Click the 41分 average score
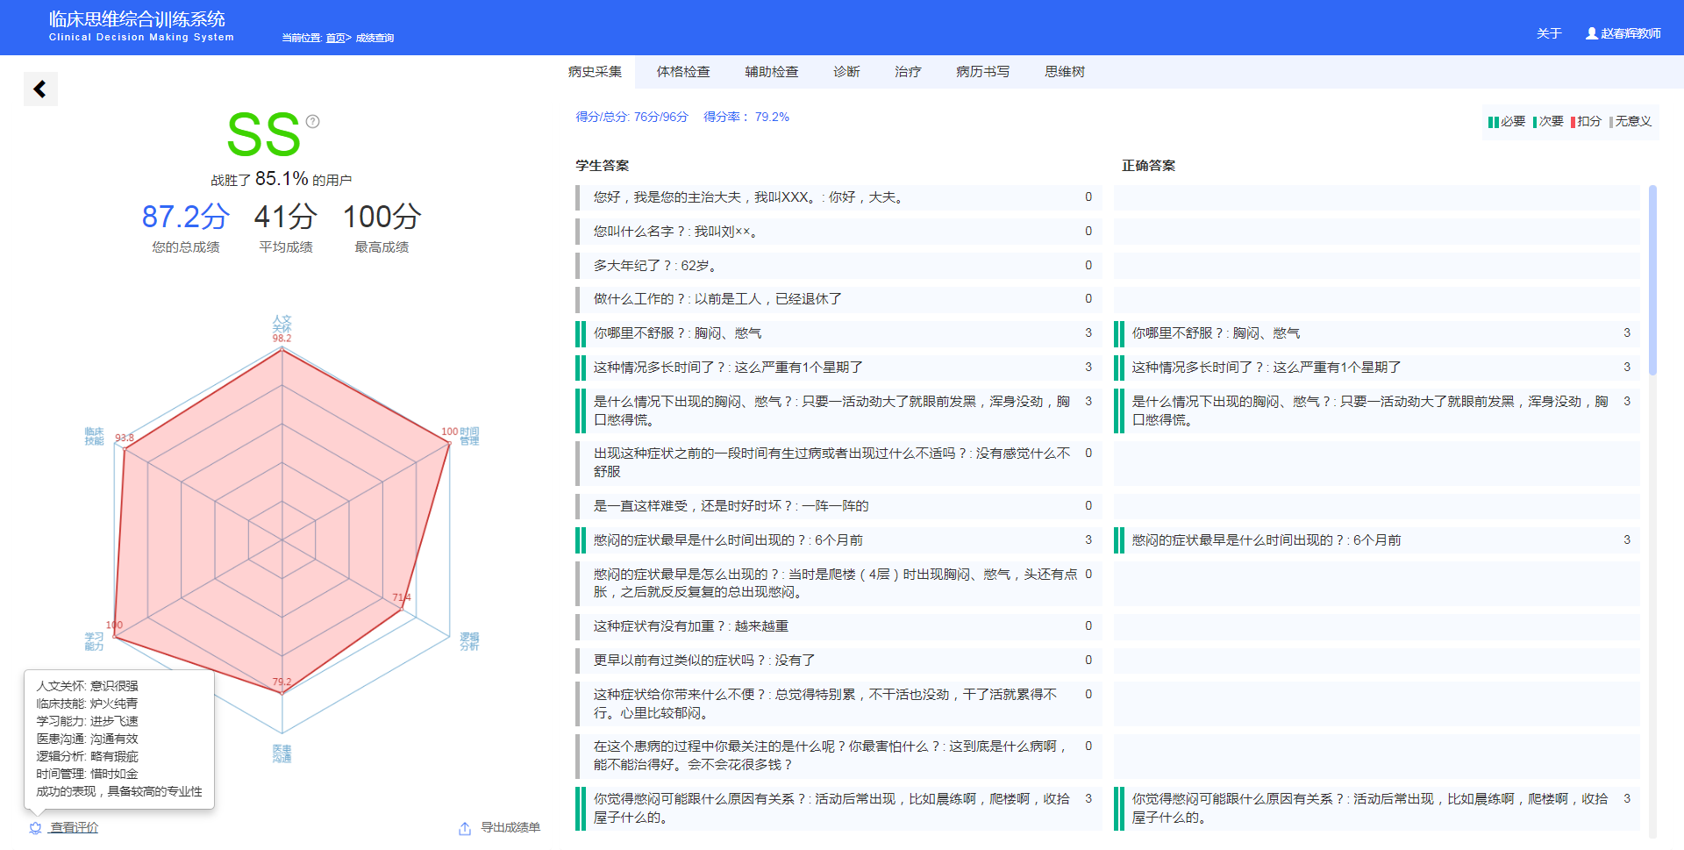 tap(286, 217)
